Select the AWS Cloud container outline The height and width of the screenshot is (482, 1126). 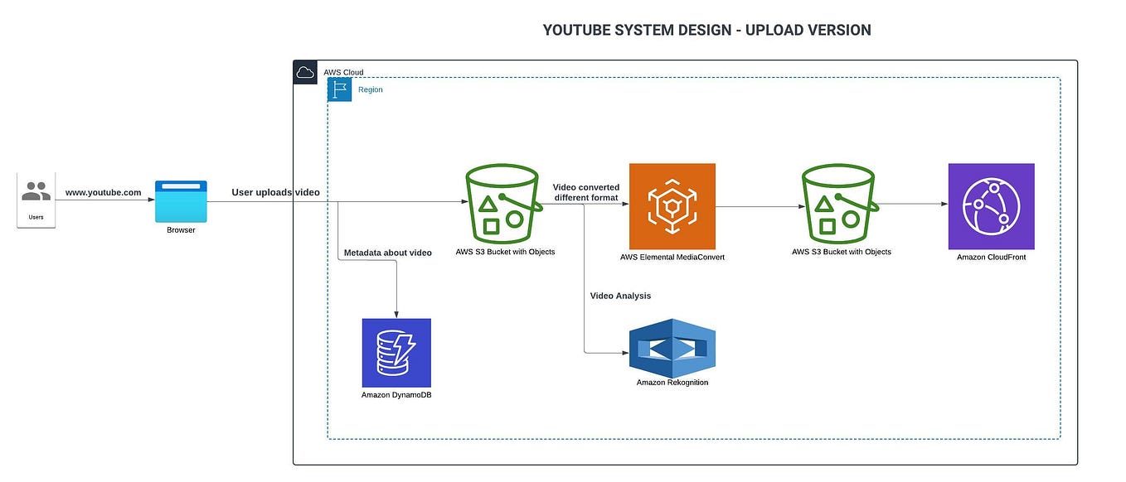tap(685, 464)
